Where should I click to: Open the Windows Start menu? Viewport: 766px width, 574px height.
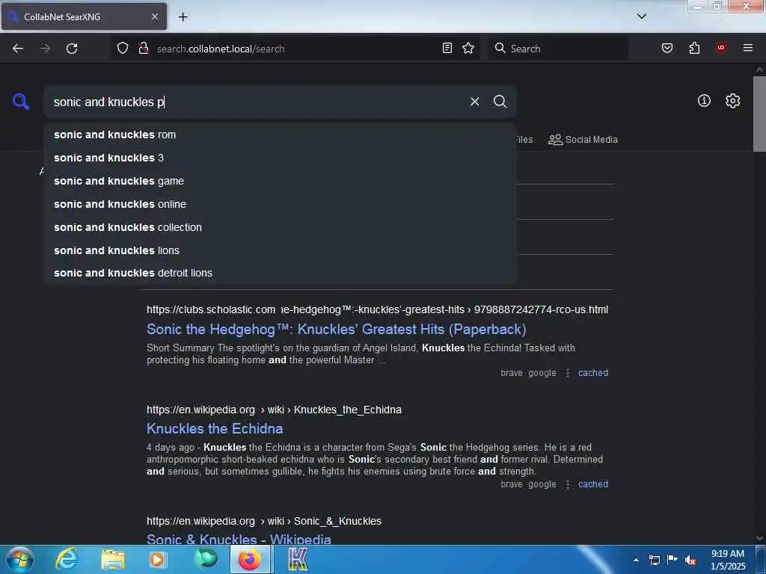[x=20, y=559]
